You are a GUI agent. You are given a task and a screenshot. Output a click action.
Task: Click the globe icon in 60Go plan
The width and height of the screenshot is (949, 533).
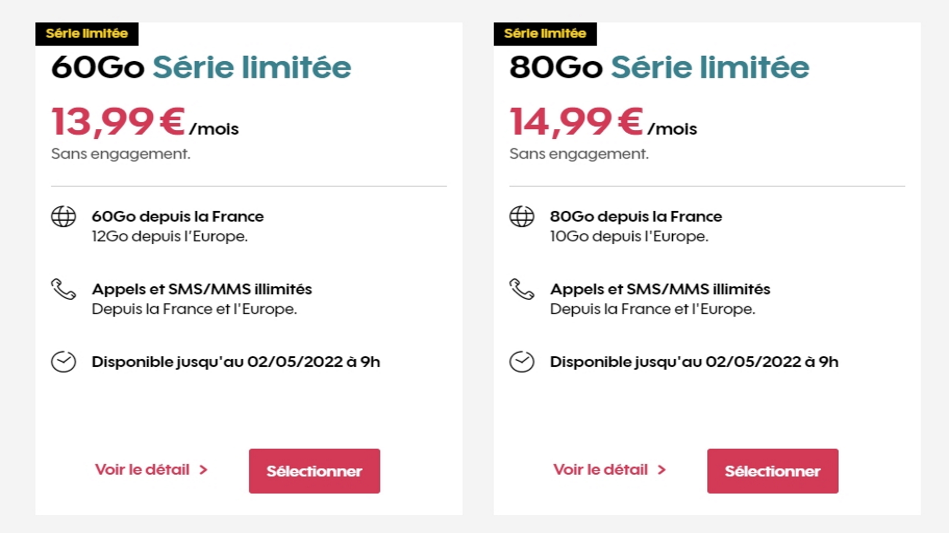click(x=63, y=216)
